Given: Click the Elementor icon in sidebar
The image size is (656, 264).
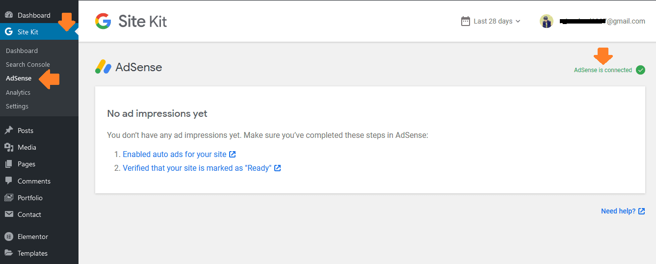Looking at the screenshot, I should pos(8,237).
